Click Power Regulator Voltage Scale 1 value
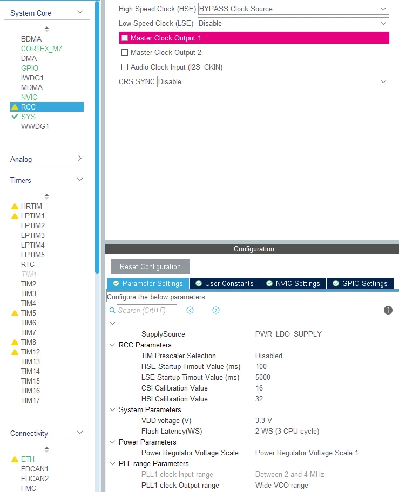The width and height of the screenshot is (399, 492). (307, 453)
